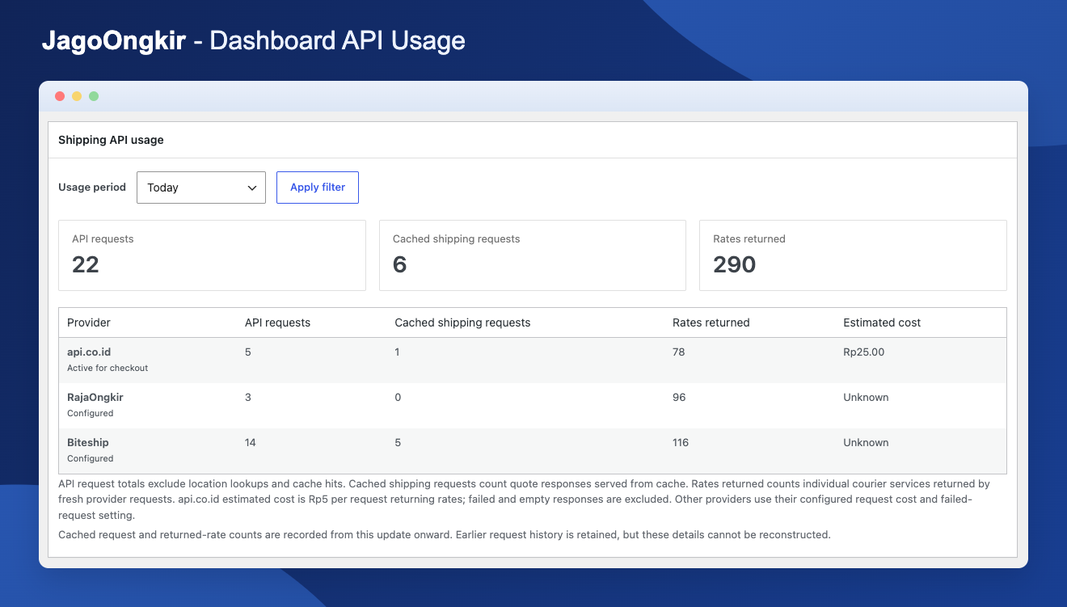Image resolution: width=1067 pixels, height=607 pixels.
Task: Select the Shipping API usage heading
Action: (x=111, y=140)
